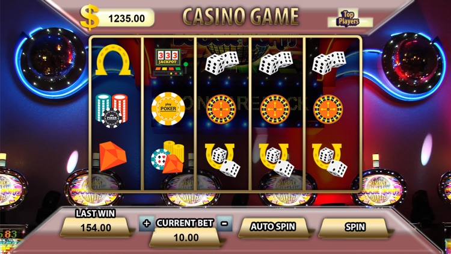
Task: Select the yellow Play Poker chip
Action: pos(168,108)
